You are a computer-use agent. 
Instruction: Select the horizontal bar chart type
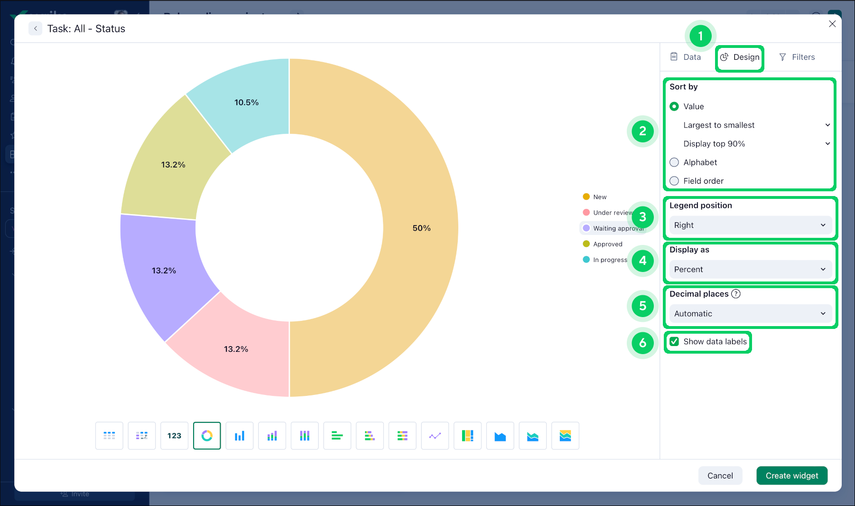337,435
